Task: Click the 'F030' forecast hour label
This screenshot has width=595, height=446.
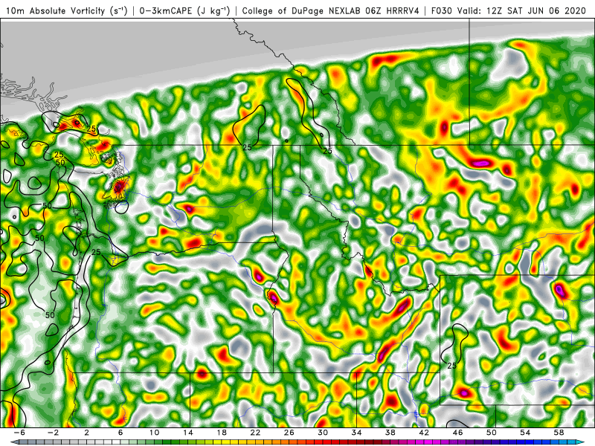Action: click(442, 11)
